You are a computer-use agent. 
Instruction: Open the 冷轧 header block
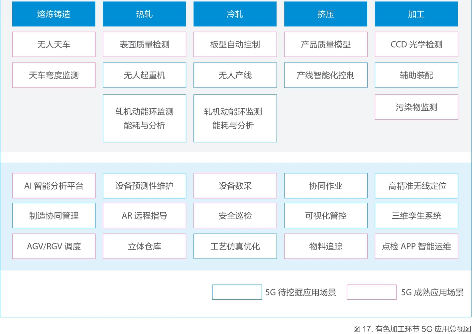tap(235, 14)
